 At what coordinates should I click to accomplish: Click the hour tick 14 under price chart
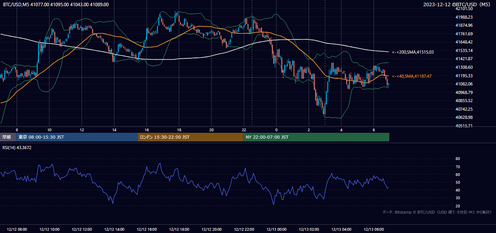[x=114, y=129]
